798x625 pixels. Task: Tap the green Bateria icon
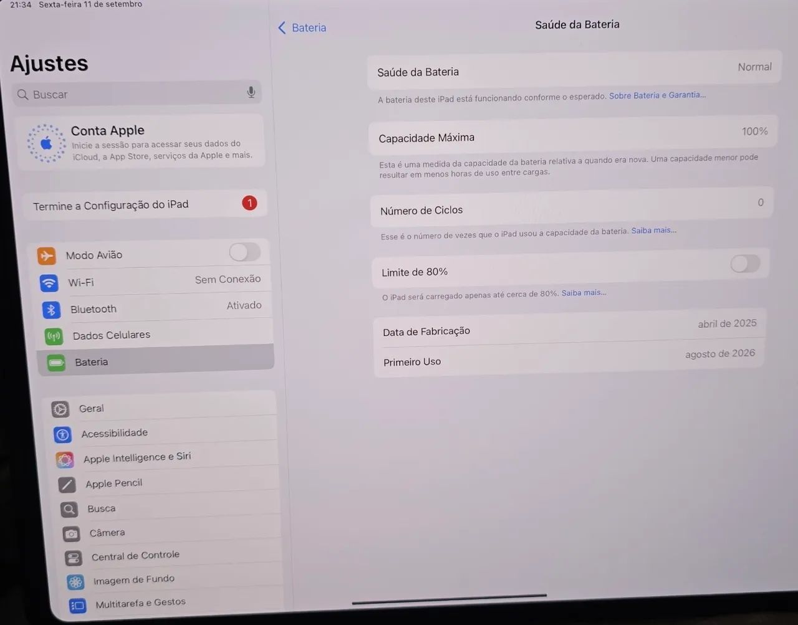pos(57,363)
